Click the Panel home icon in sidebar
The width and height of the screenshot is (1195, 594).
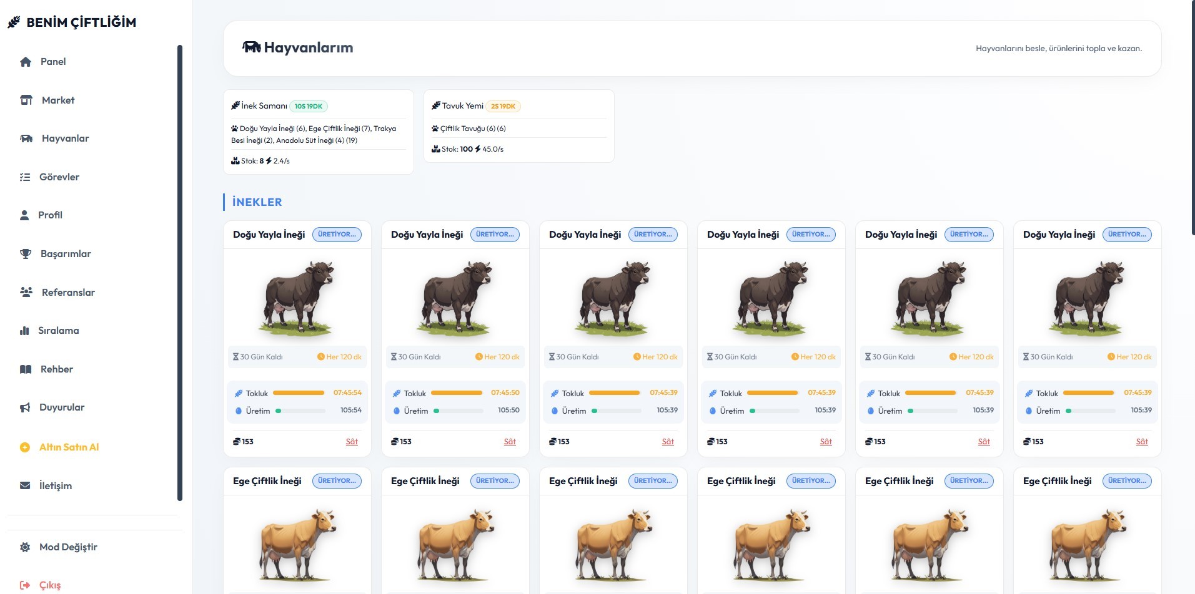[x=26, y=62]
